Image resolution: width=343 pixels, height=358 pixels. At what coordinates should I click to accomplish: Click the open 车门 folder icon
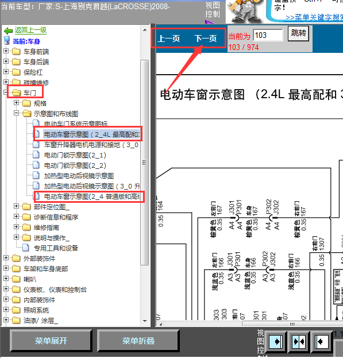[16, 93]
